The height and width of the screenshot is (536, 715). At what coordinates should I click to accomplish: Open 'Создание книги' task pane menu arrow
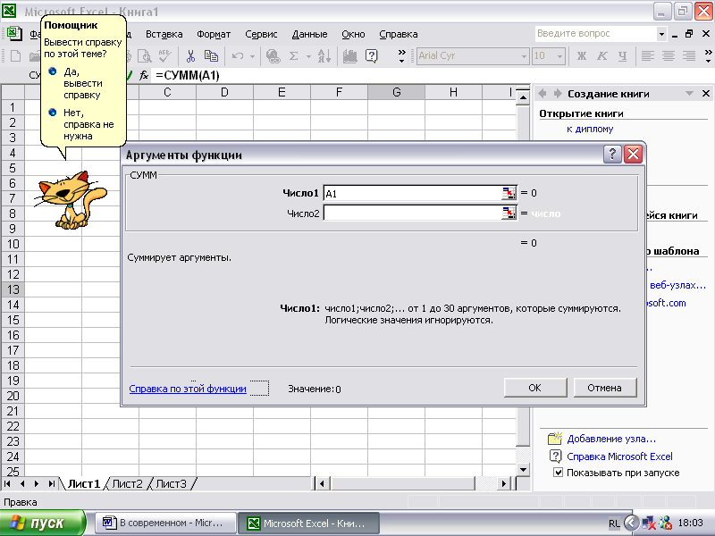pyautogui.click(x=689, y=94)
